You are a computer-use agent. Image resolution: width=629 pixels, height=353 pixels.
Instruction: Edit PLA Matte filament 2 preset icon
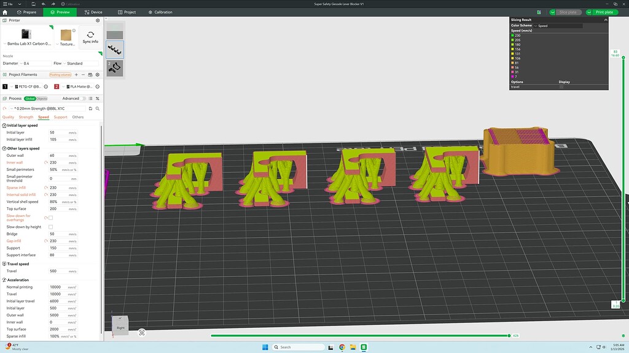coord(98,86)
